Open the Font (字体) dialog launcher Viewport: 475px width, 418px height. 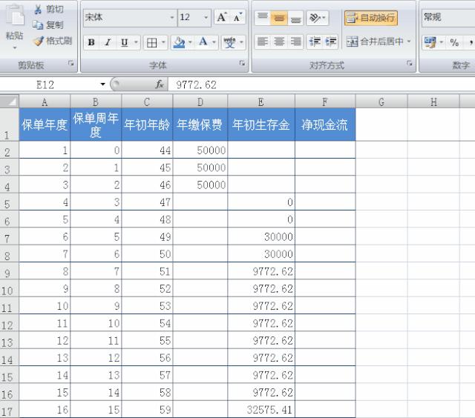pyautogui.click(x=242, y=63)
